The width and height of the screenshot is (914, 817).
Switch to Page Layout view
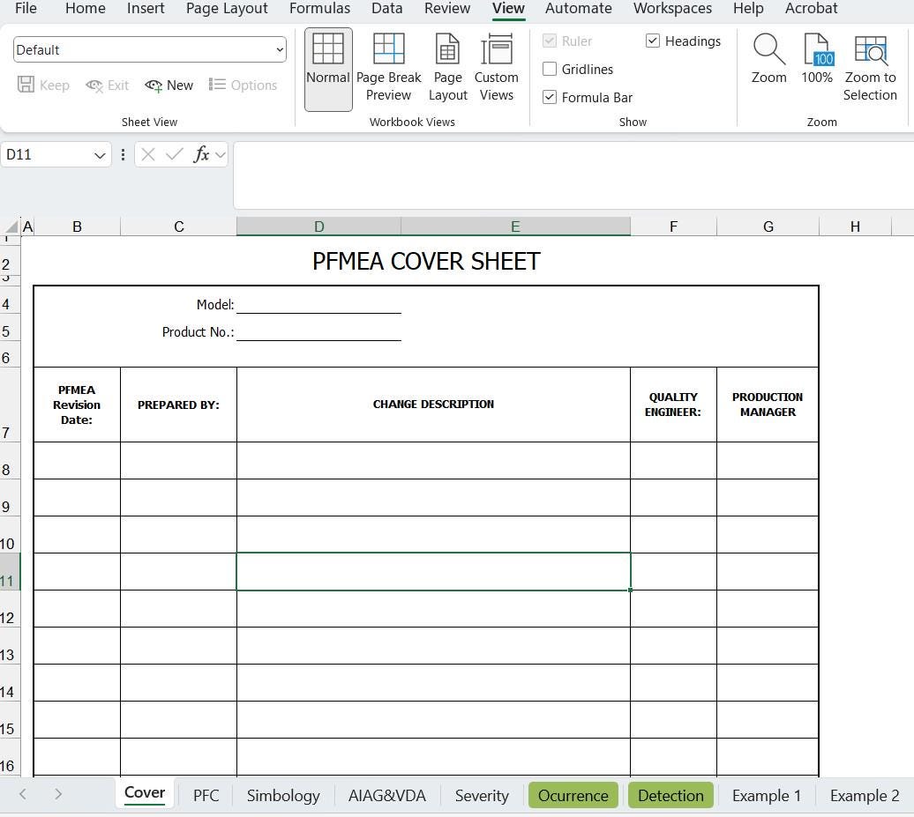[447, 69]
